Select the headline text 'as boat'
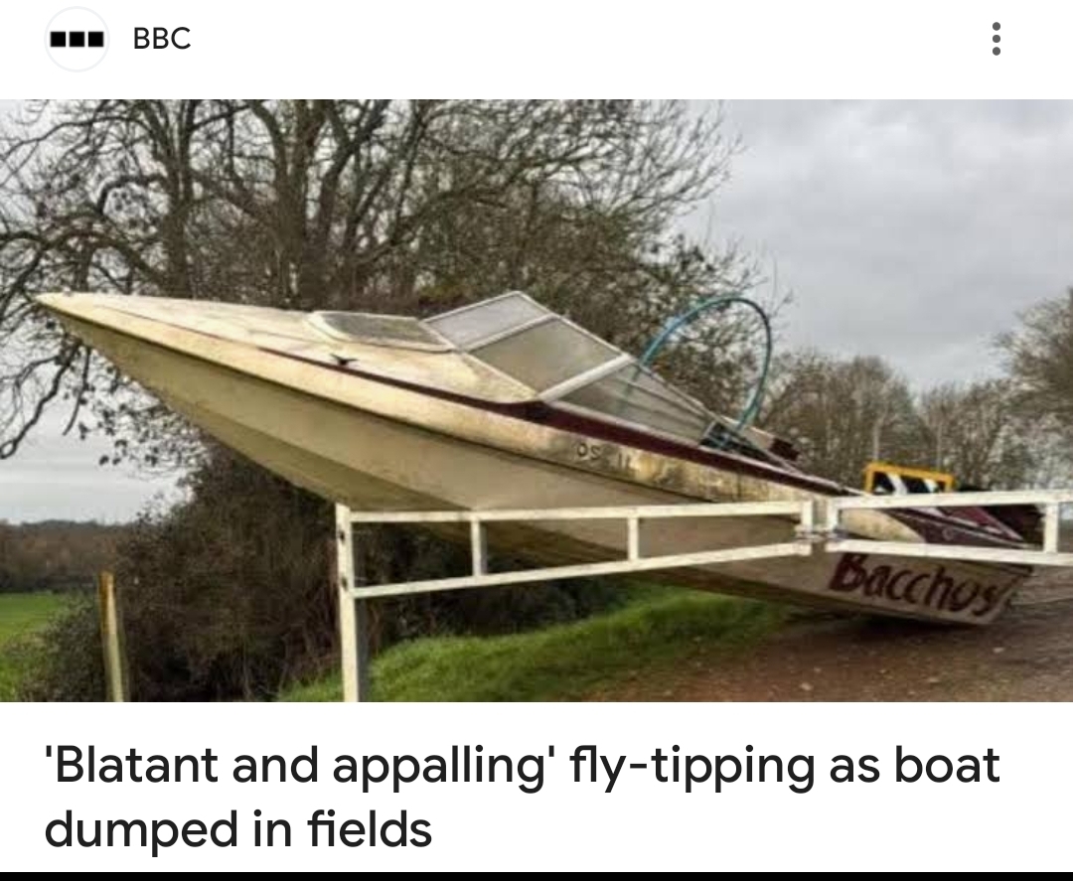 point(915,765)
